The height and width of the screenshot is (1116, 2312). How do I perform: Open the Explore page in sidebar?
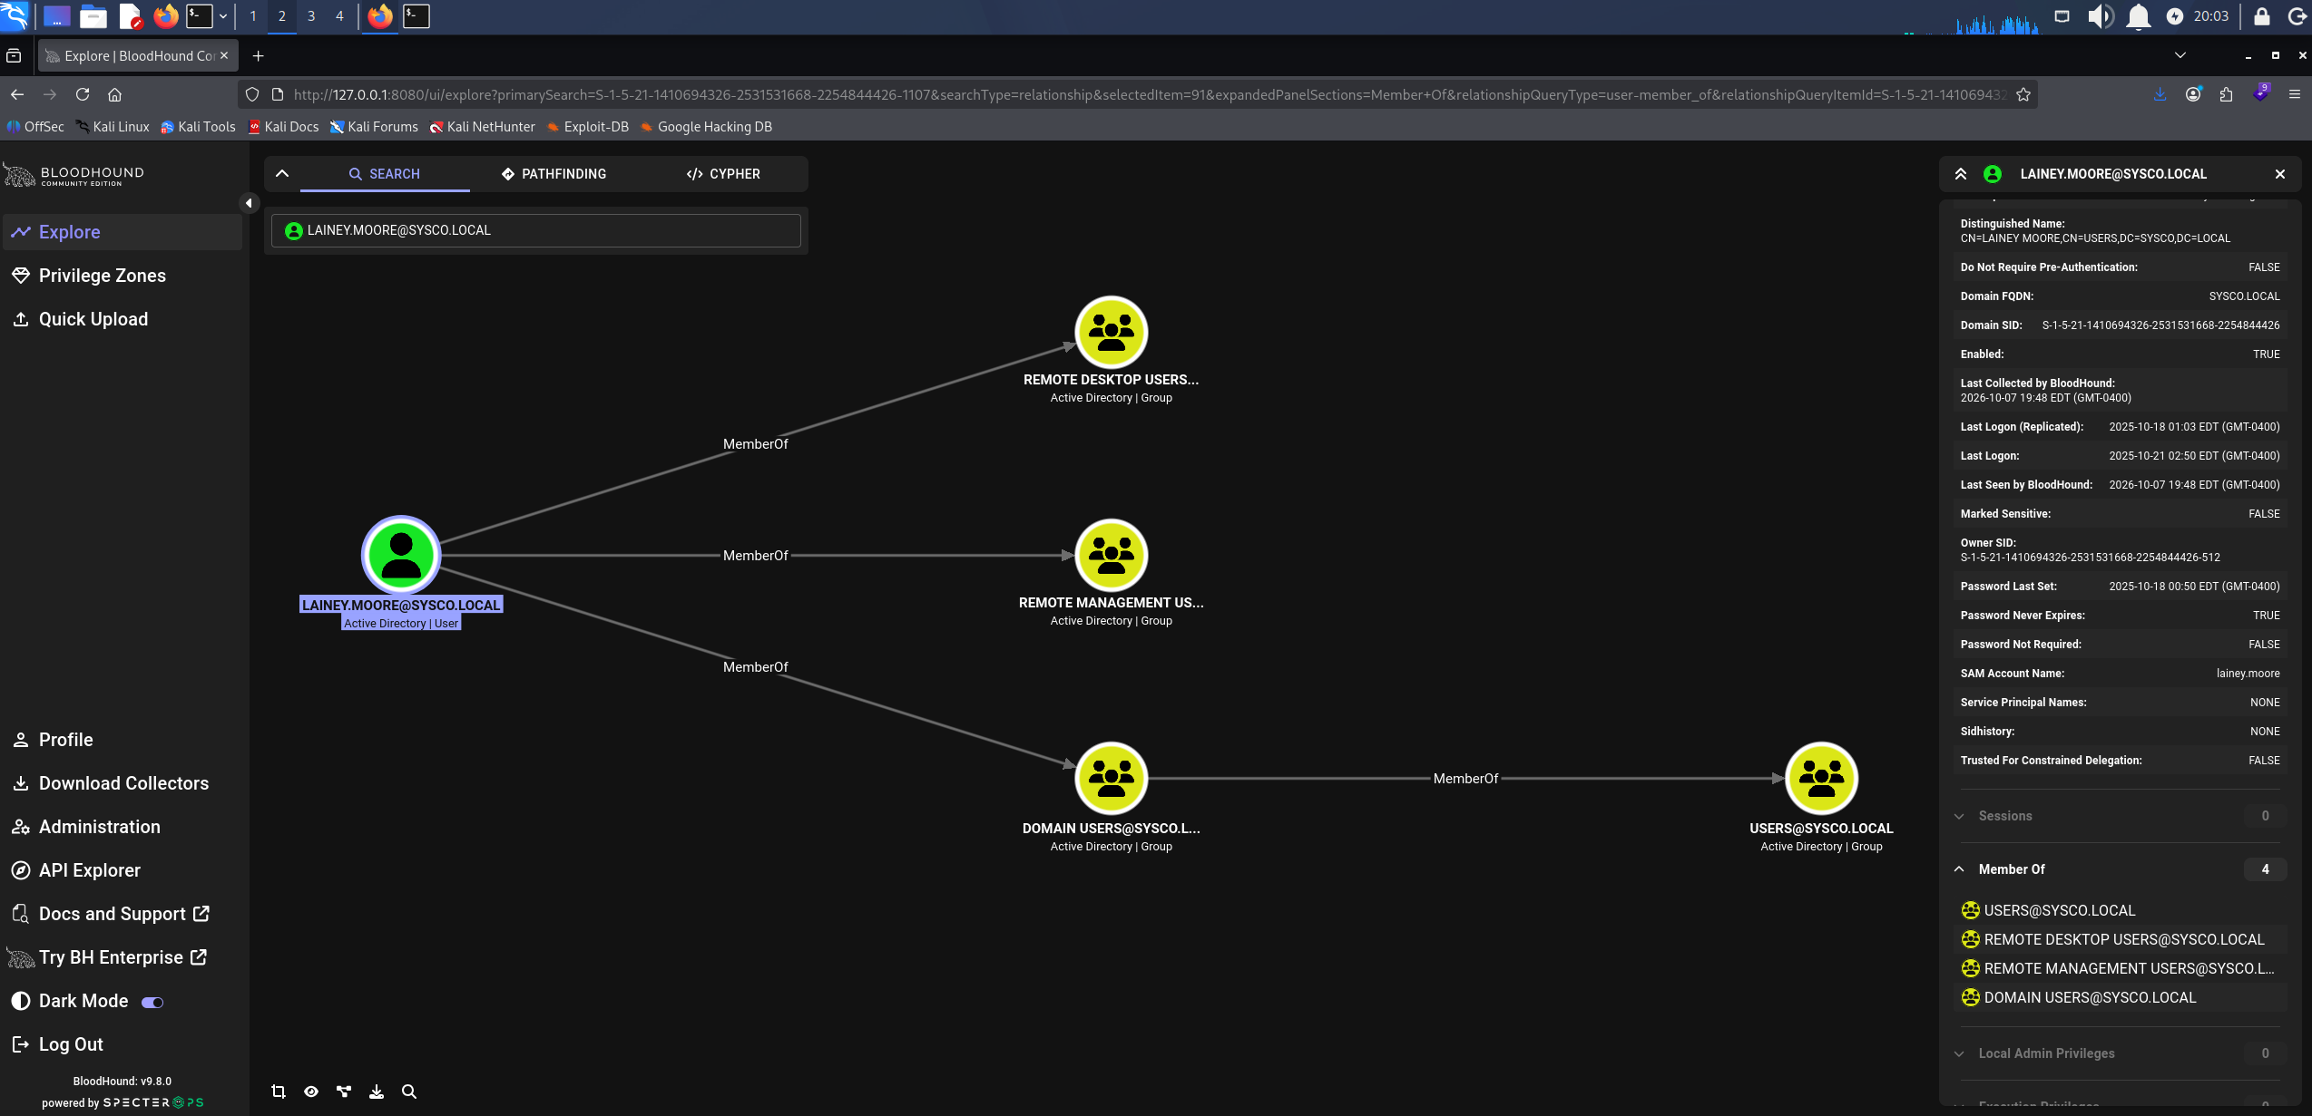pyautogui.click(x=122, y=232)
